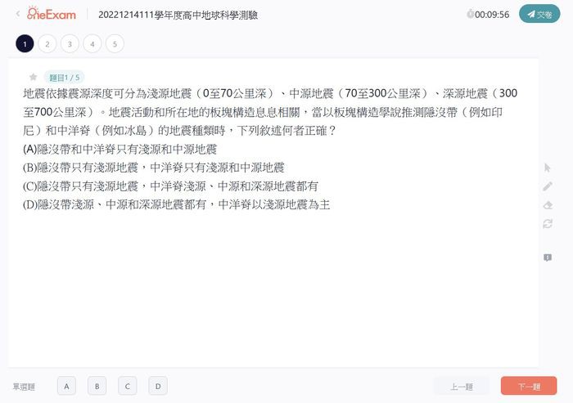Screen dimensions: 573x403
Task: Open the report issue comment icon
Action: coord(548,257)
